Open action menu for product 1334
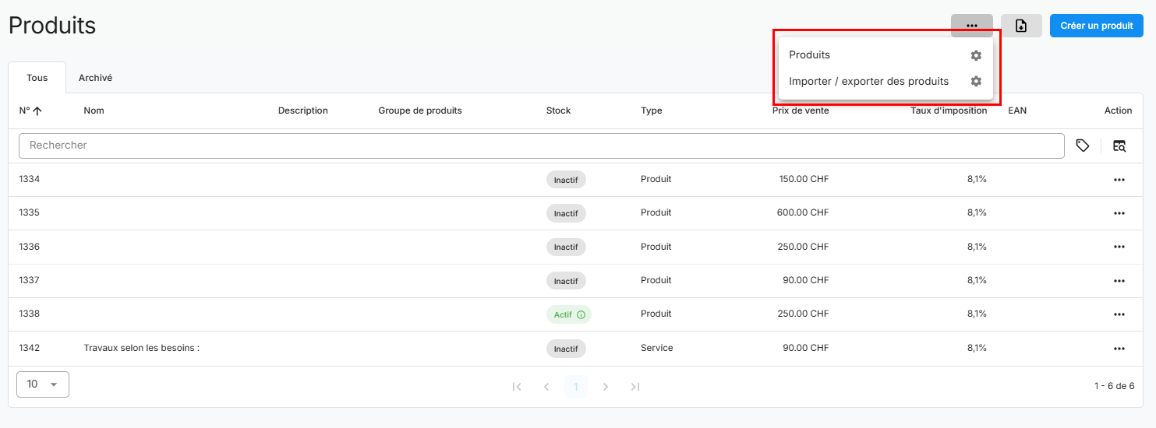The width and height of the screenshot is (1156, 428). click(1119, 180)
